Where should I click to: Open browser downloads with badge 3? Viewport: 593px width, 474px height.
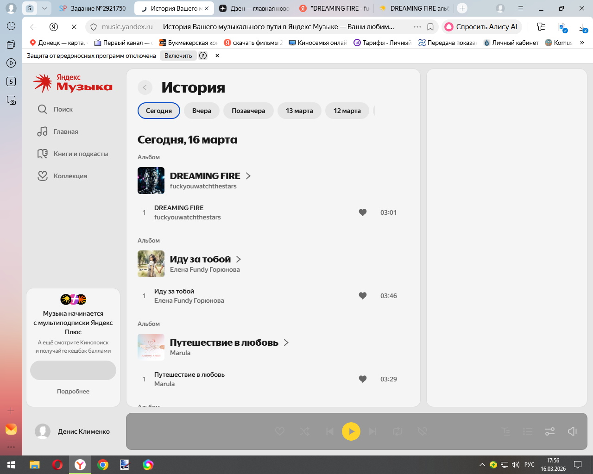pyautogui.click(x=583, y=27)
